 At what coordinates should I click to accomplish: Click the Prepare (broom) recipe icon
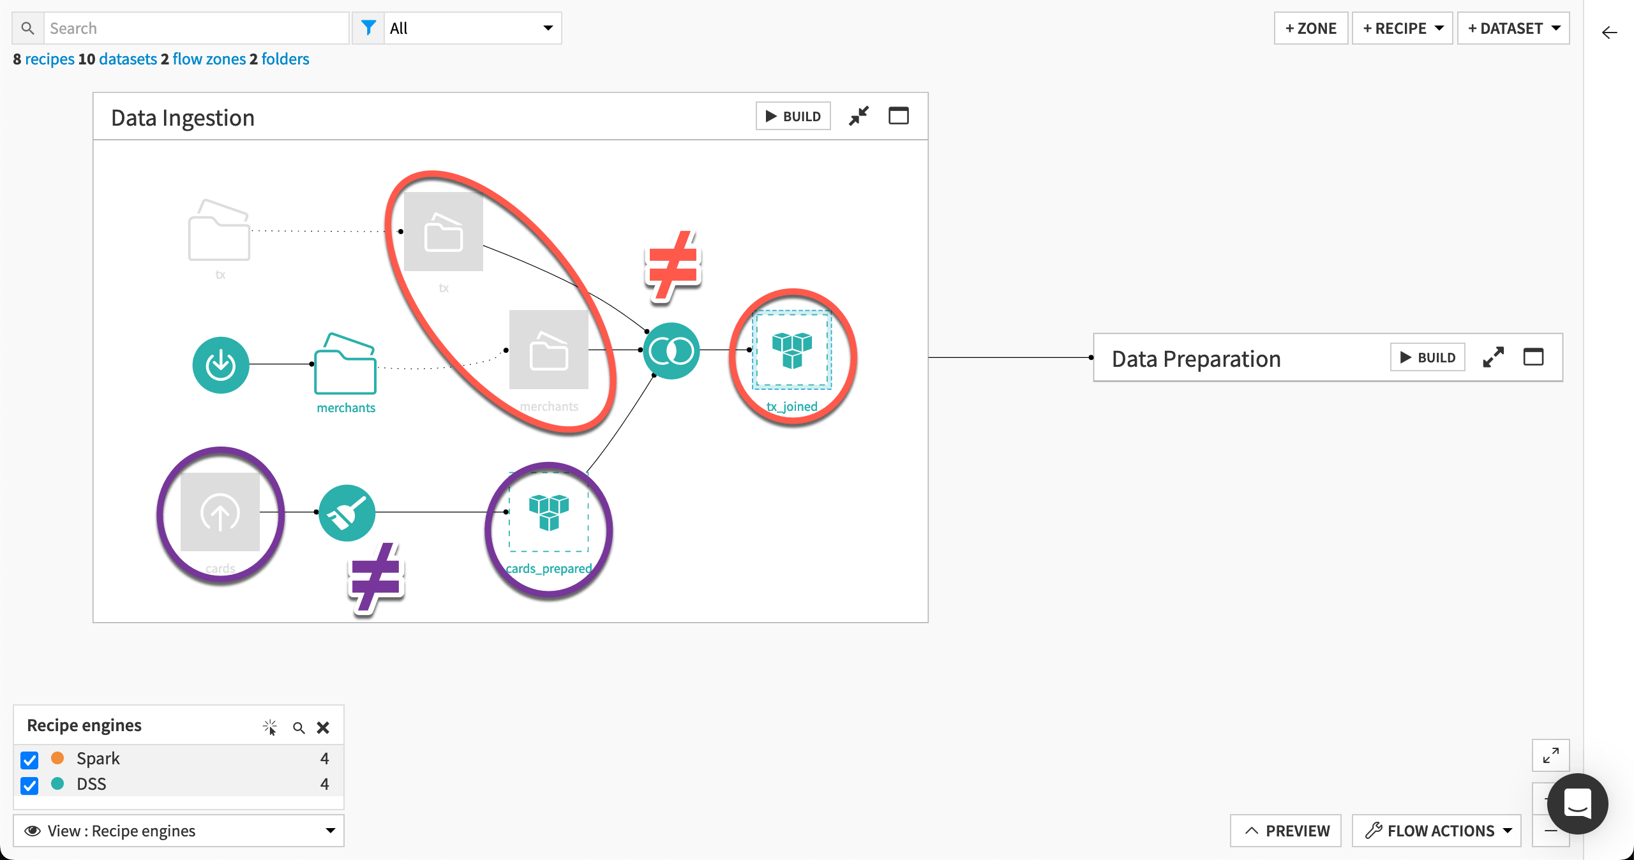347,512
